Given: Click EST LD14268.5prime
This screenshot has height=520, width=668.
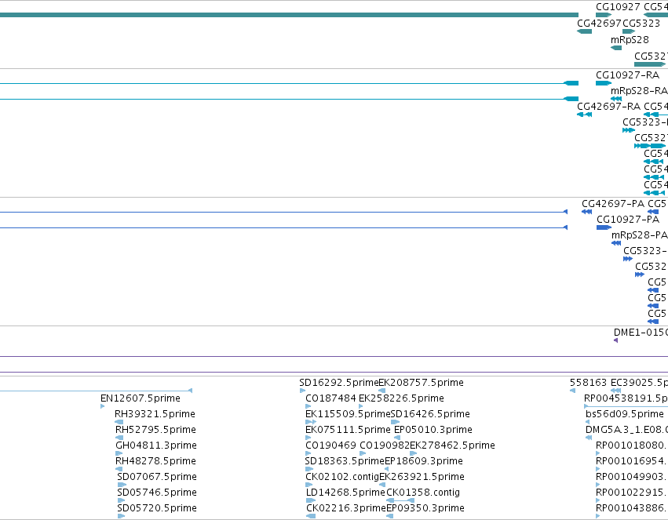Looking at the screenshot, I should tap(345, 493).
